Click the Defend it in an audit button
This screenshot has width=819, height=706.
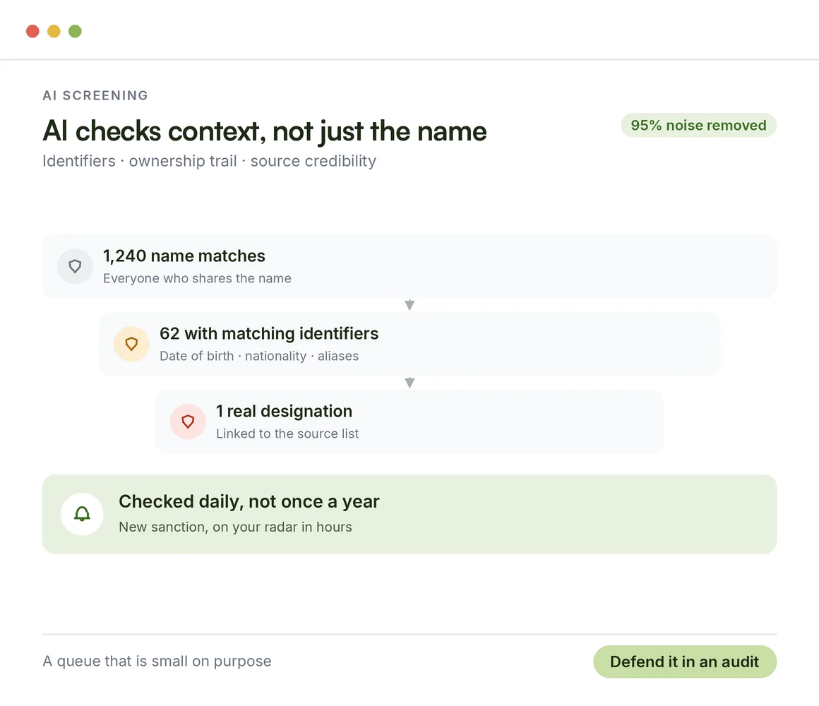pos(685,662)
